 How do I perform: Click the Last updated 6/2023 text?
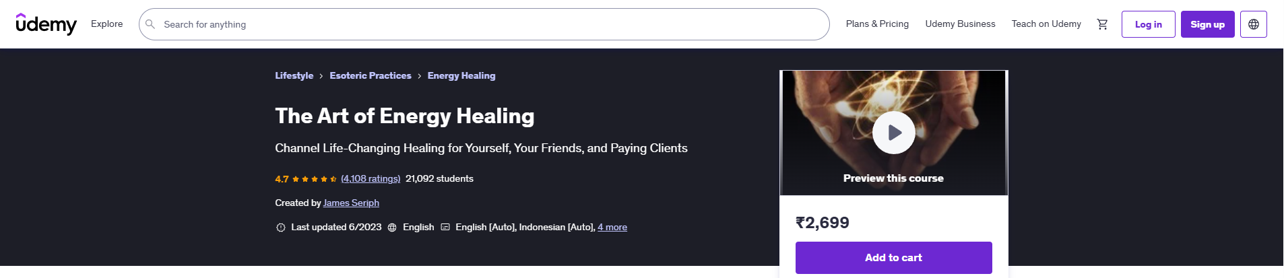click(336, 228)
